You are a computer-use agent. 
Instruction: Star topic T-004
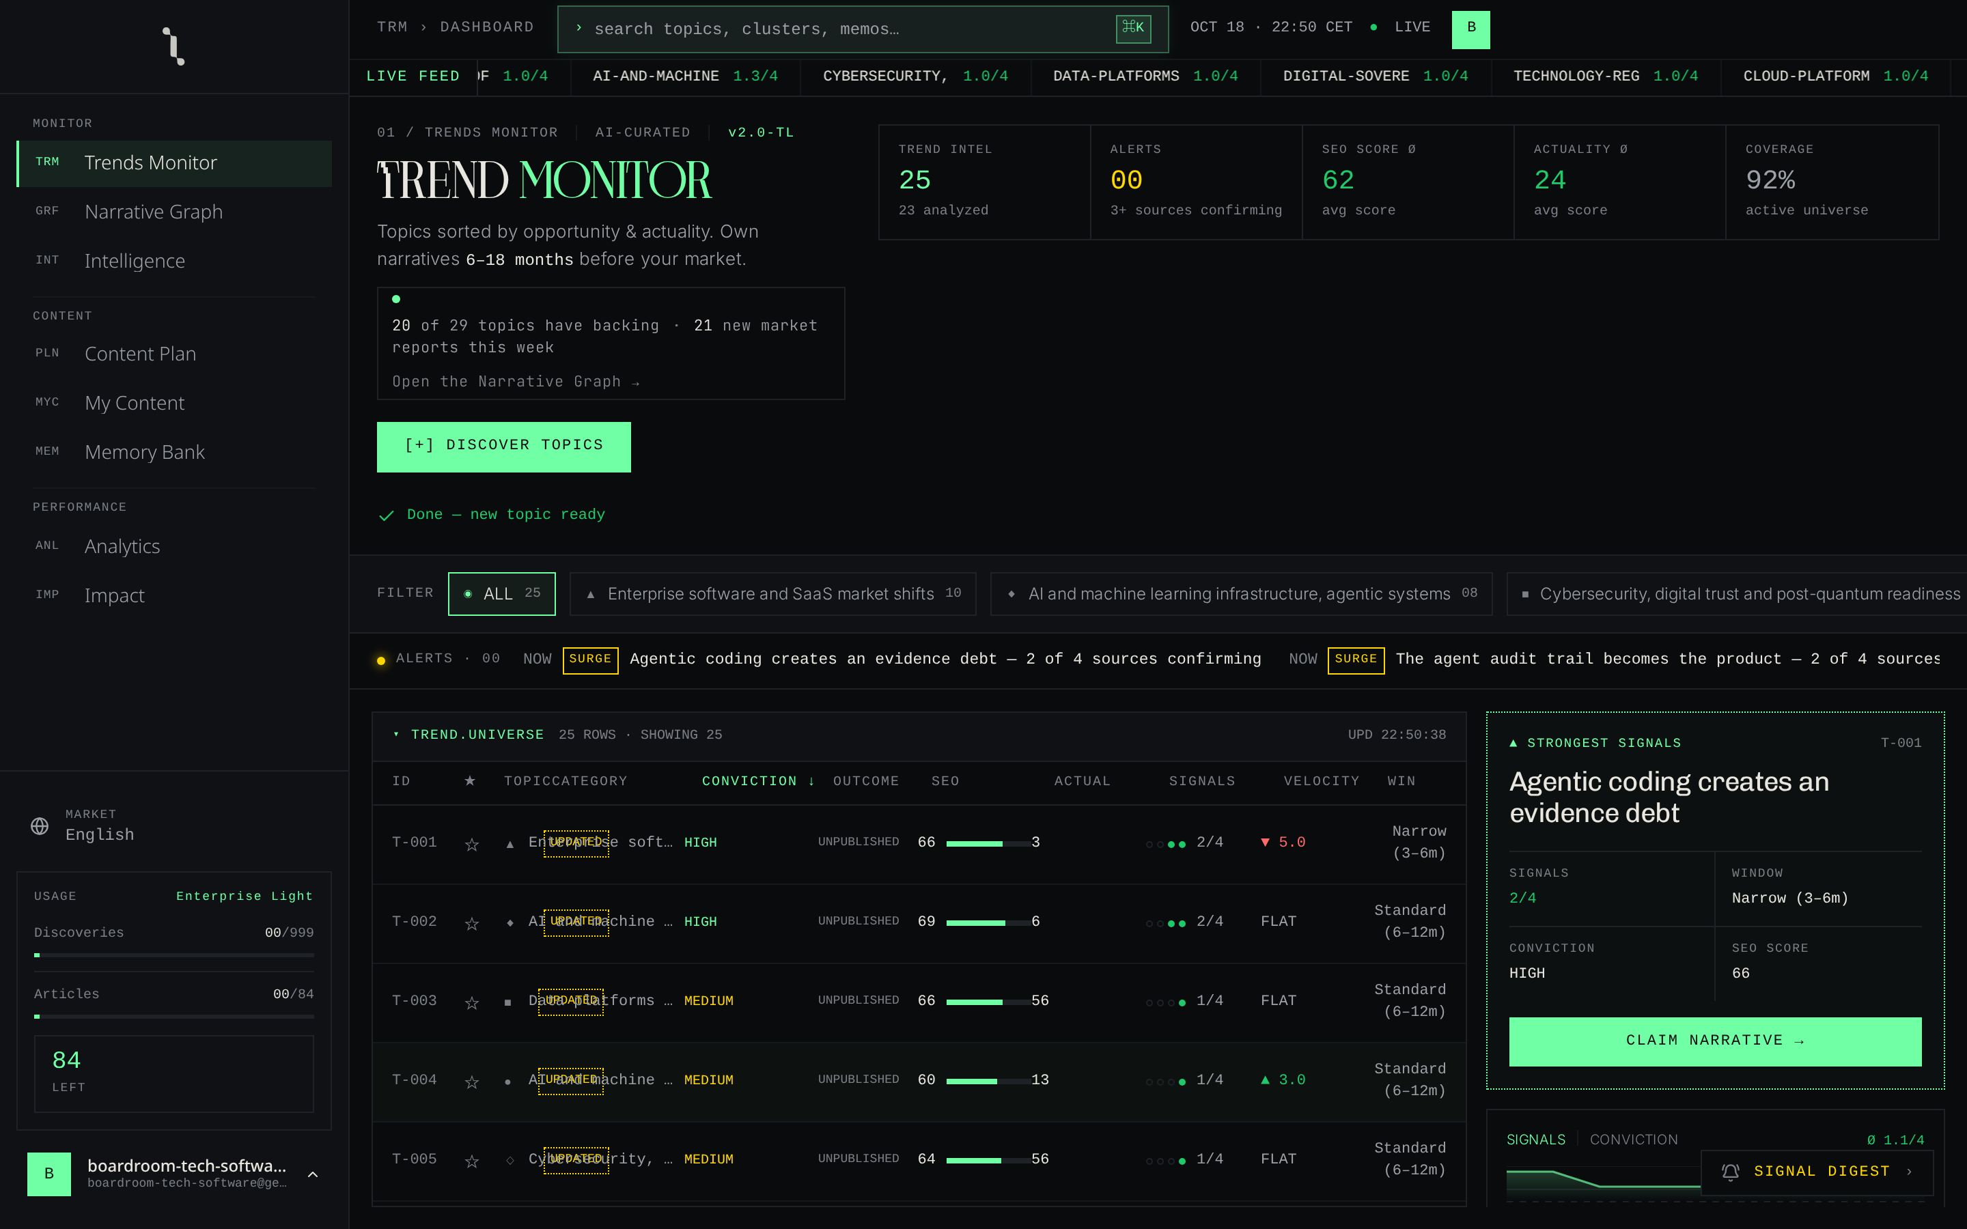pos(471,1082)
